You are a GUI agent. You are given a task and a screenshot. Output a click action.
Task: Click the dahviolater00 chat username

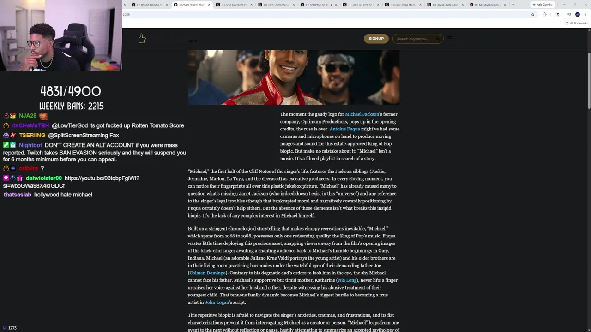pyautogui.click(x=43, y=178)
